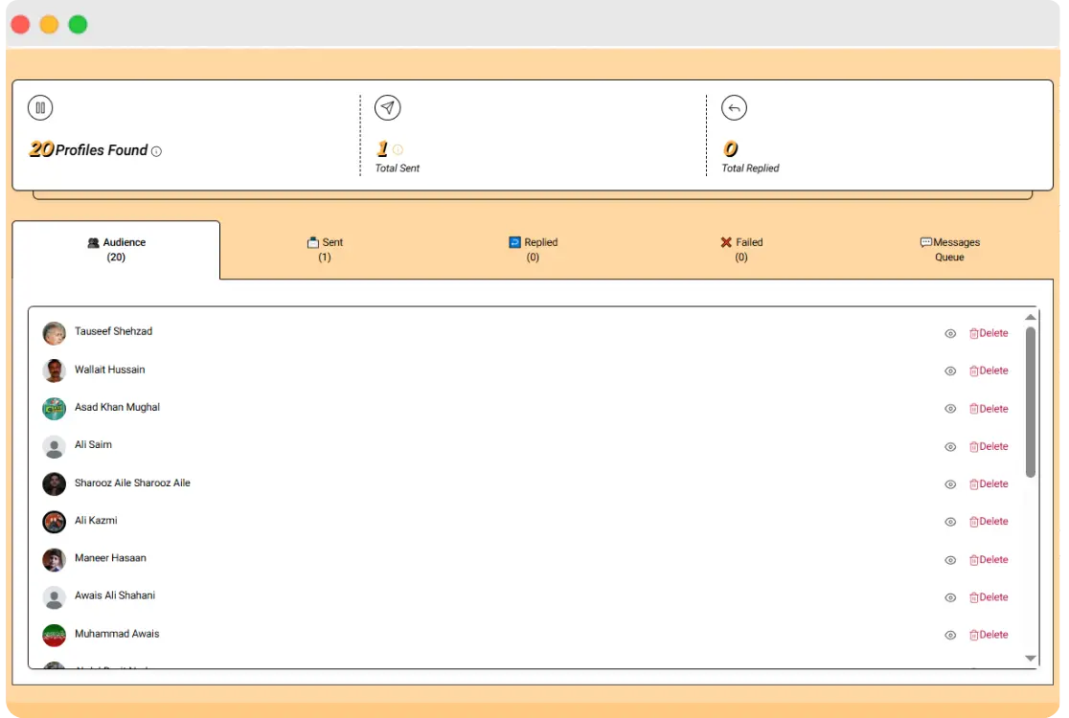Delete Maneer Hasaan from audience
1069x718 pixels.
click(989, 559)
